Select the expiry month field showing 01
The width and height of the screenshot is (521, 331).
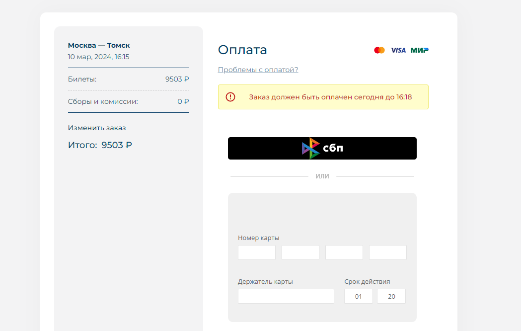(x=358, y=296)
